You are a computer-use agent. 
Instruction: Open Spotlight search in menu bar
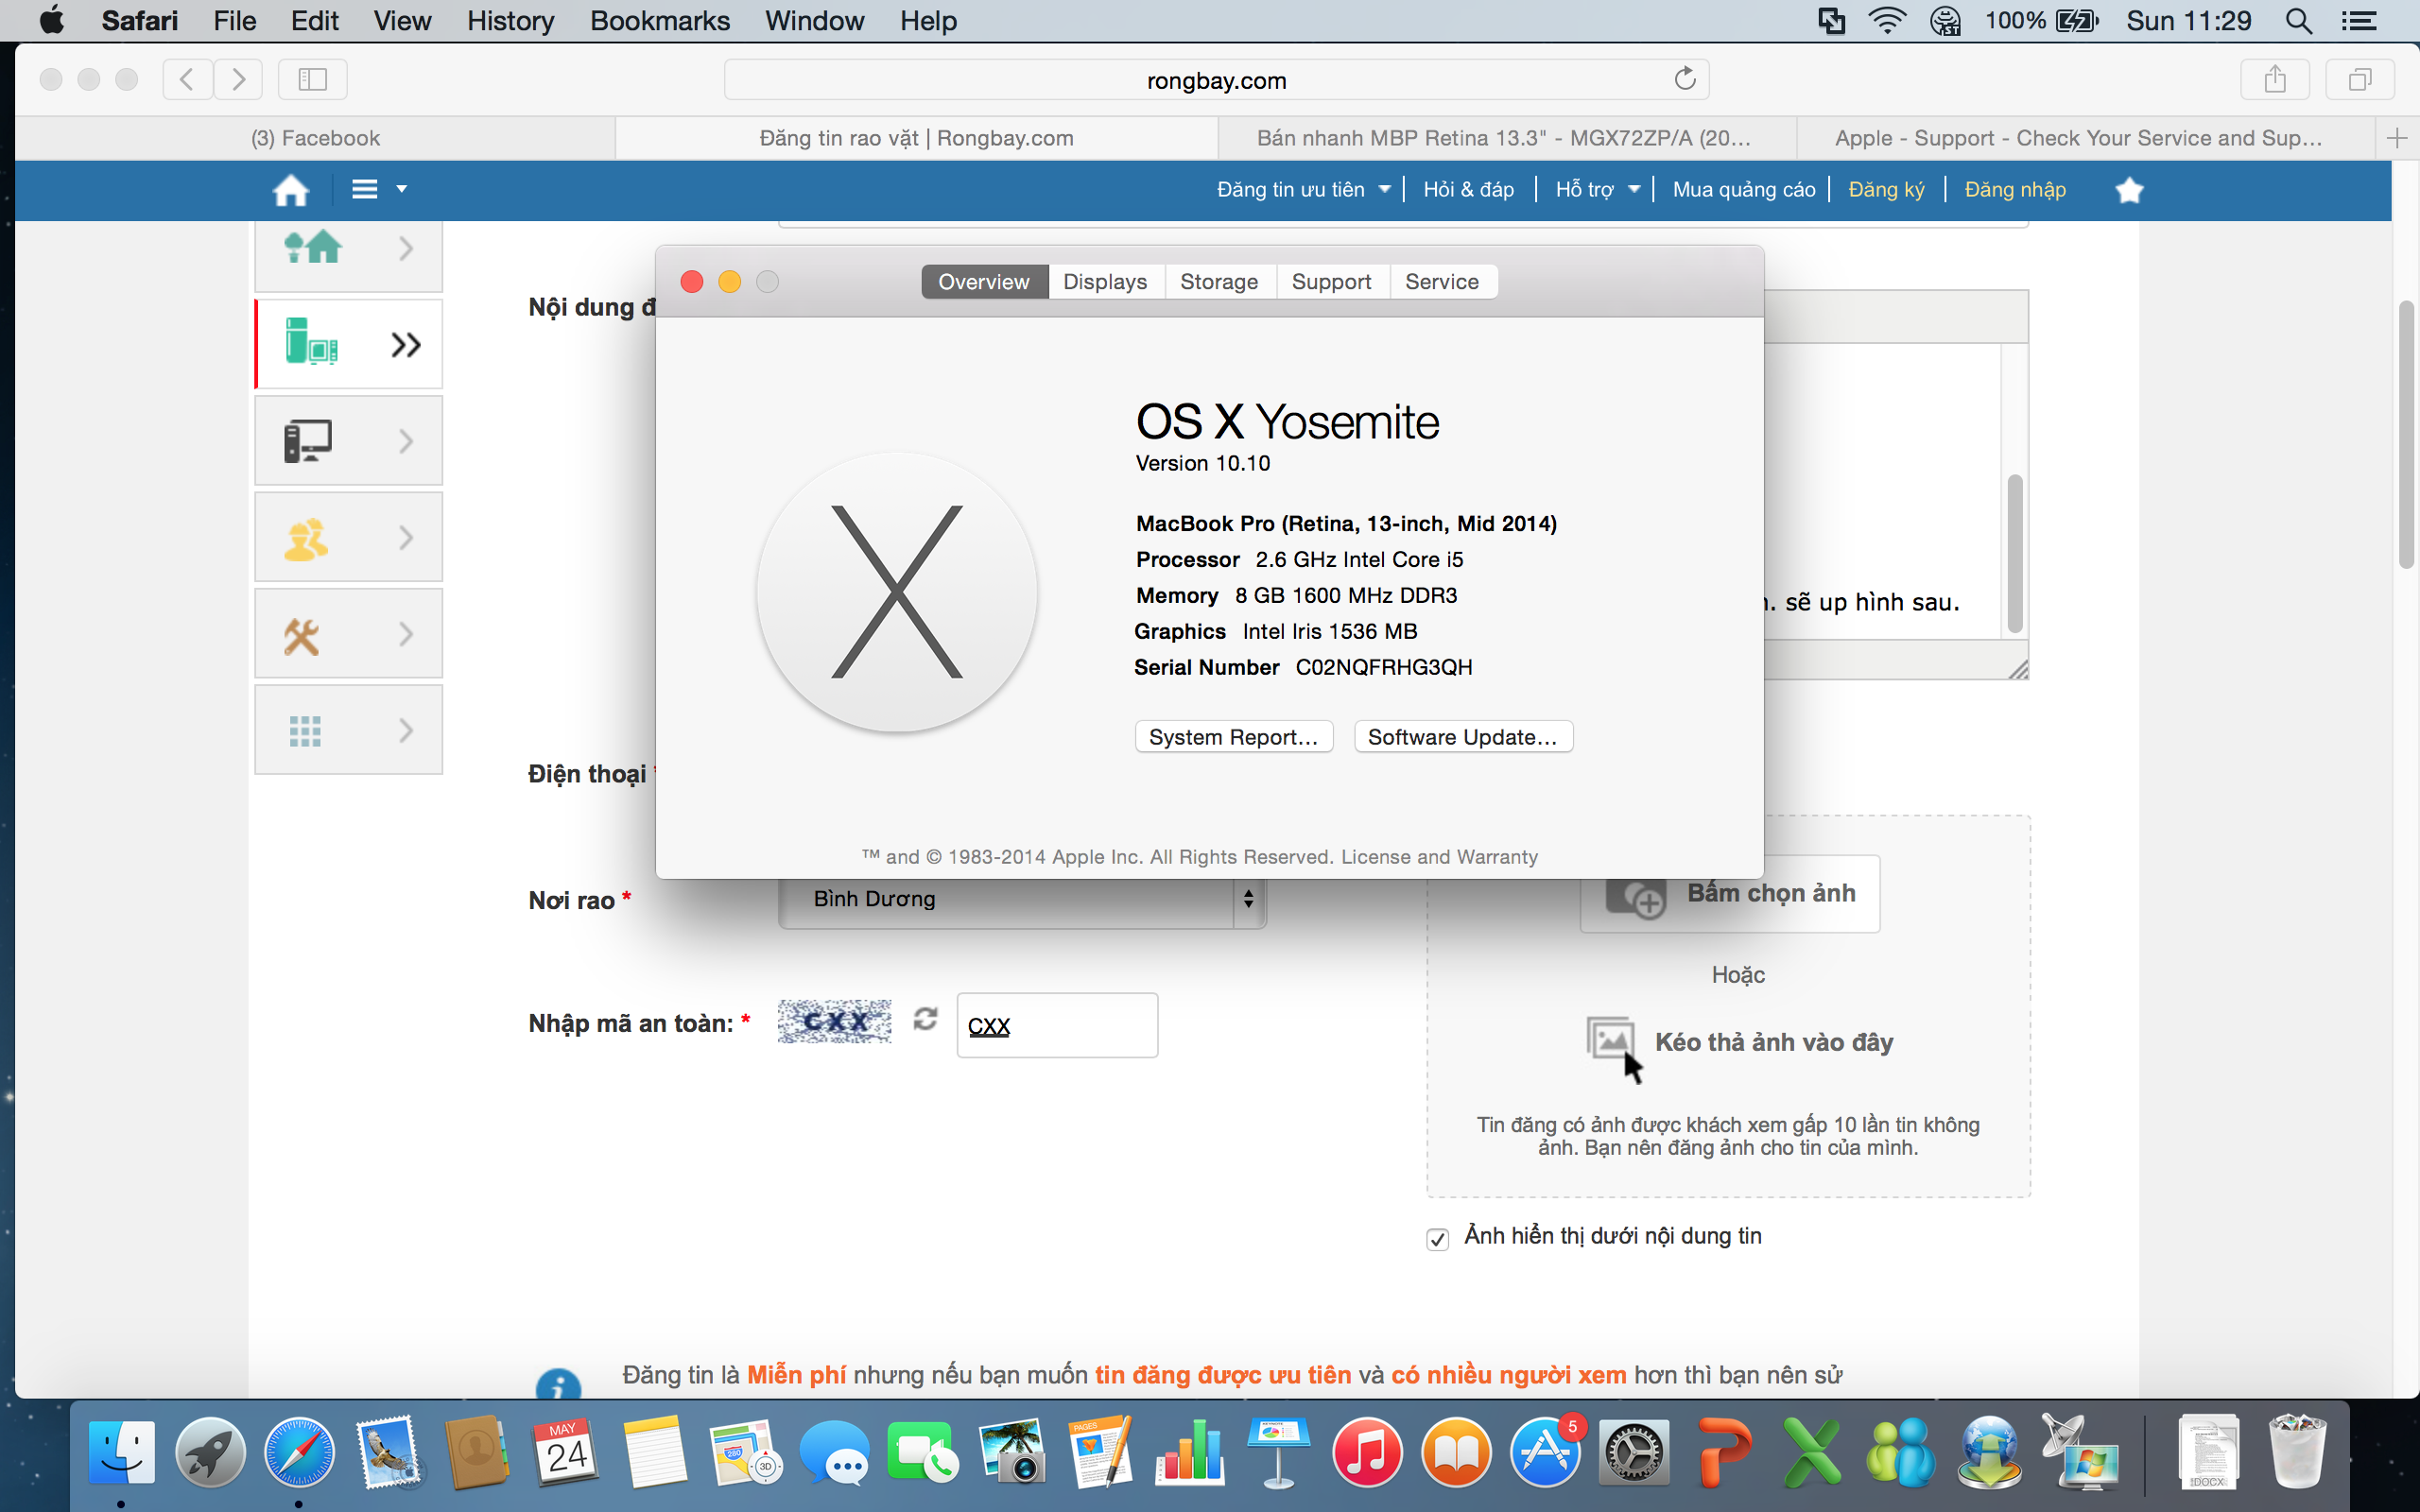click(x=2298, y=21)
